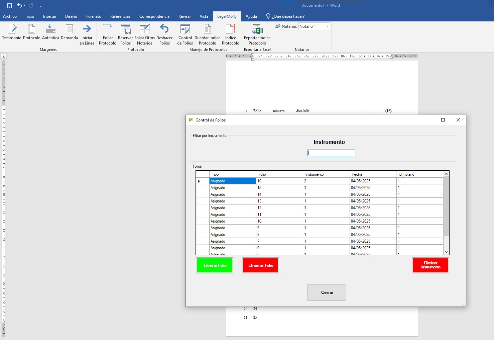Click the Indice Protocolo icon
Screen dimensions: 494x340
231,29
